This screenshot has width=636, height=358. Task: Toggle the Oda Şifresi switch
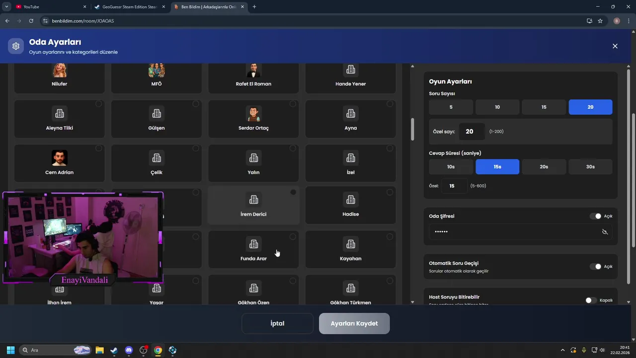pyautogui.click(x=595, y=216)
